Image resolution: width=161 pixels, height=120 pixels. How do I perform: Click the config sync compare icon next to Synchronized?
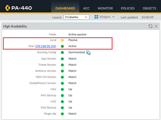tap(88, 53)
